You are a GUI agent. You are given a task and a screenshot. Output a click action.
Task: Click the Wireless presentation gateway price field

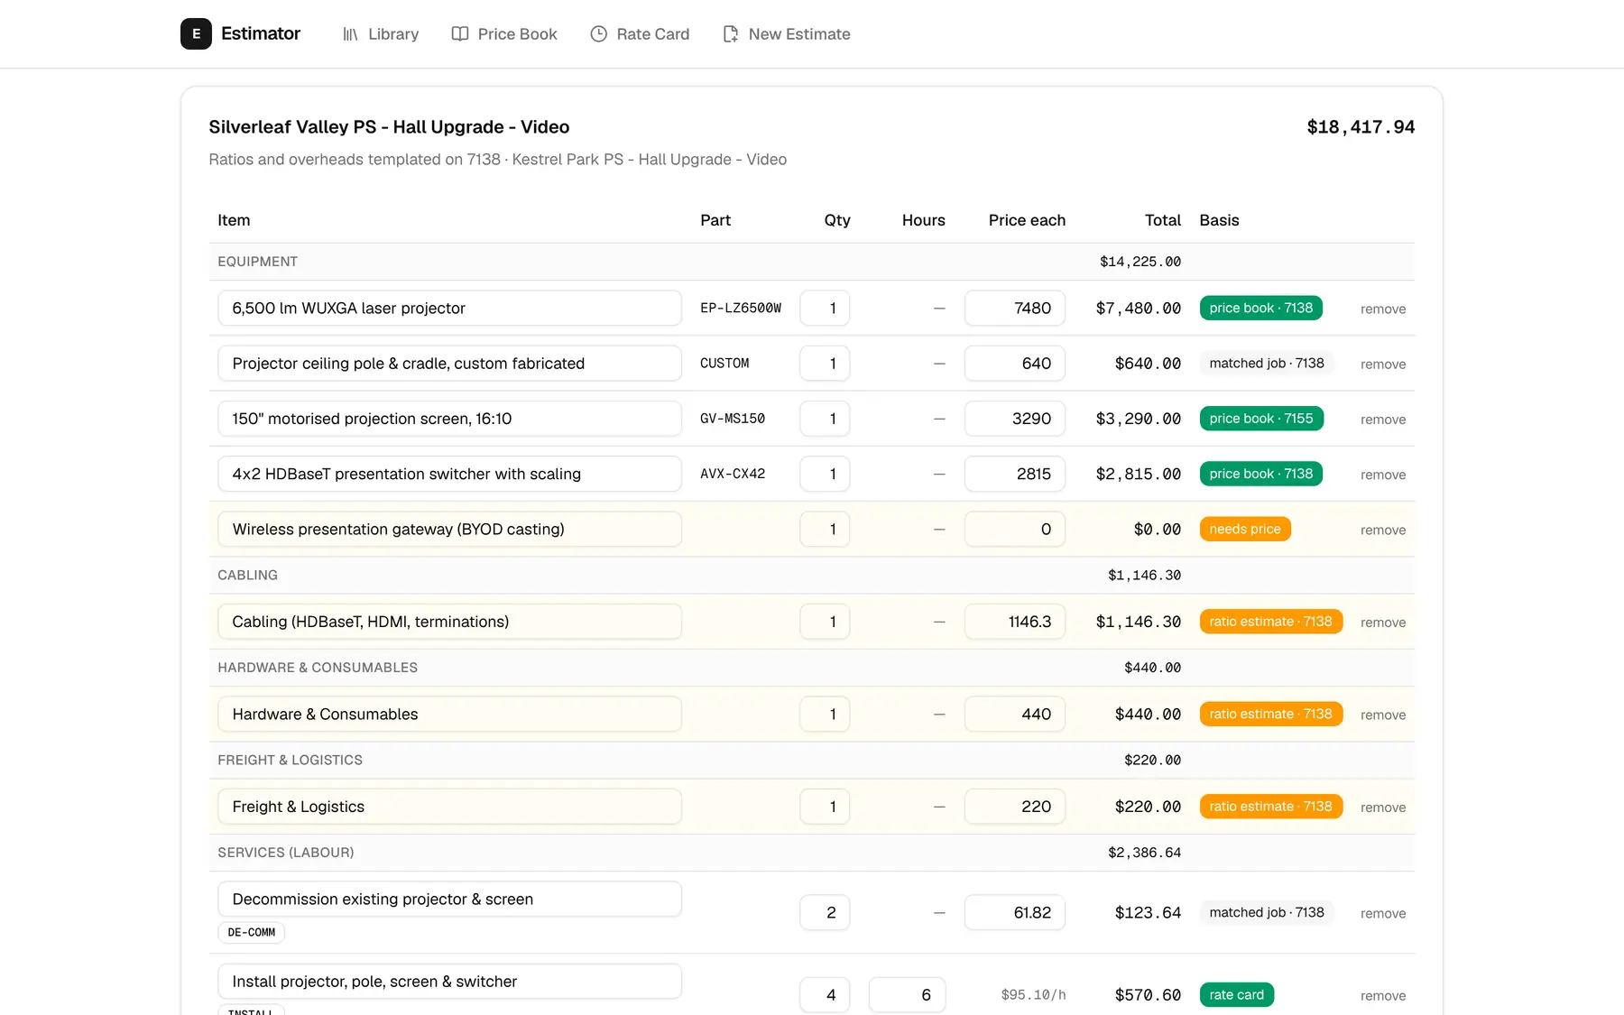(1015, 529)
